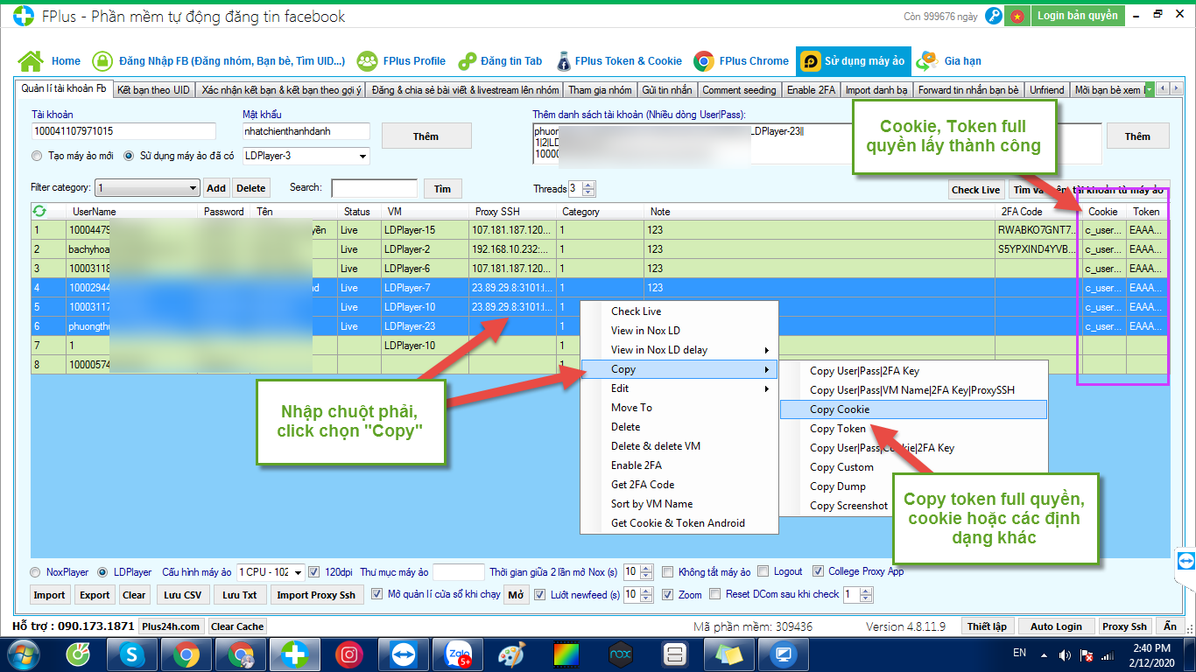Toggle Zoom checkbox
The height and width of the screenshot is (672, 1196).
[x=668, y=595]
